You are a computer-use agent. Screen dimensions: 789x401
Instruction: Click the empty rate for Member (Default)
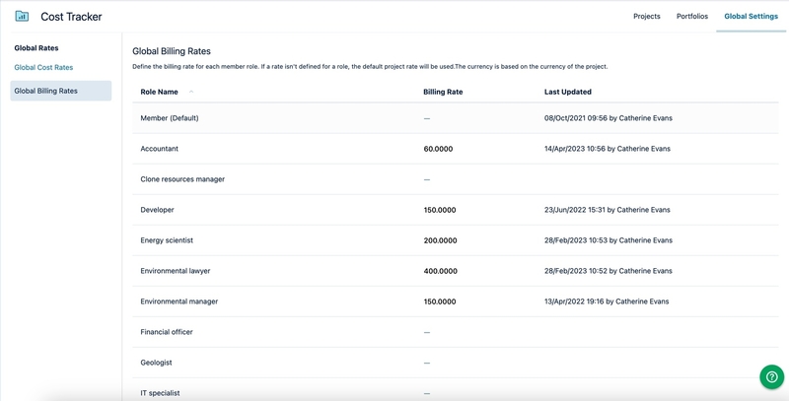(x=427, y=118)
